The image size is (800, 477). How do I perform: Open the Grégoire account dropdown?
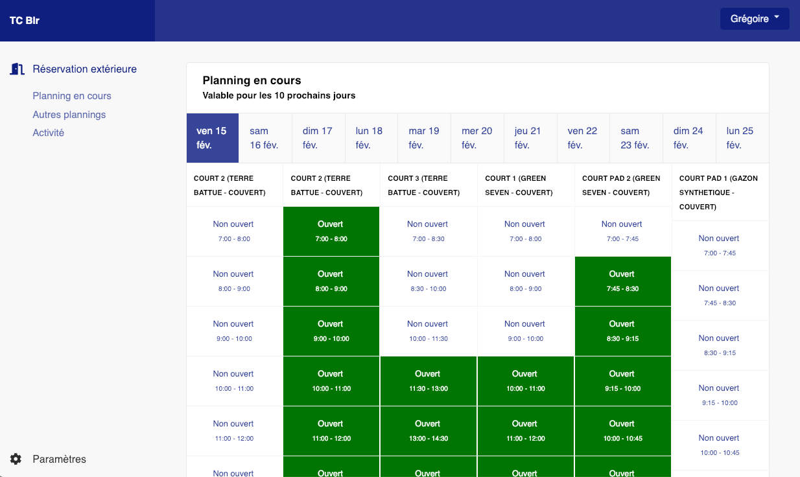(x=754, y=18)
